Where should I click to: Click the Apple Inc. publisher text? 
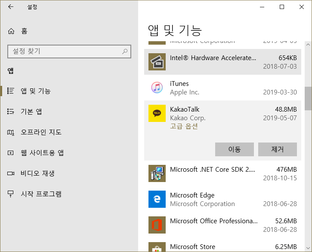pos(185,92)
